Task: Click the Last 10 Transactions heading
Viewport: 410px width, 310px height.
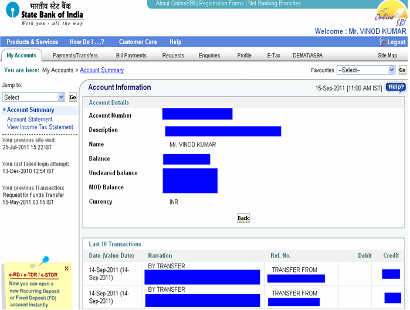Action: 115,244
